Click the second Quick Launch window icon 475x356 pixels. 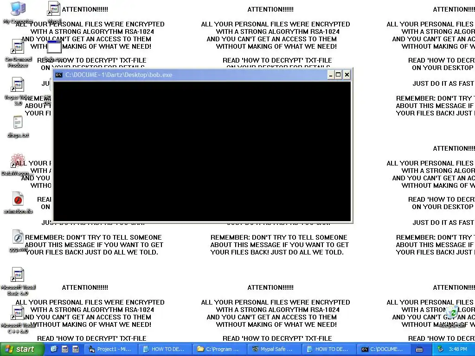65,349
